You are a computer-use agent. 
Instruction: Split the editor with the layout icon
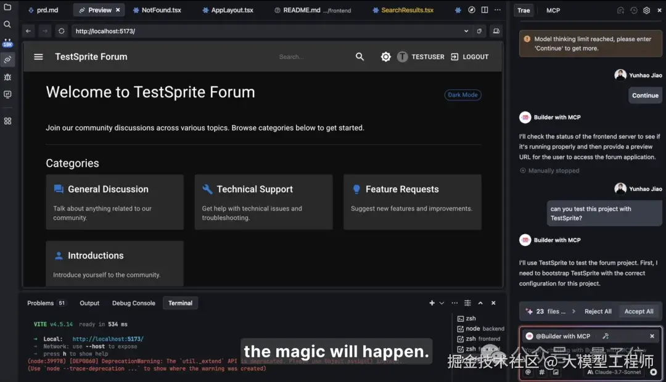[485, 10]
